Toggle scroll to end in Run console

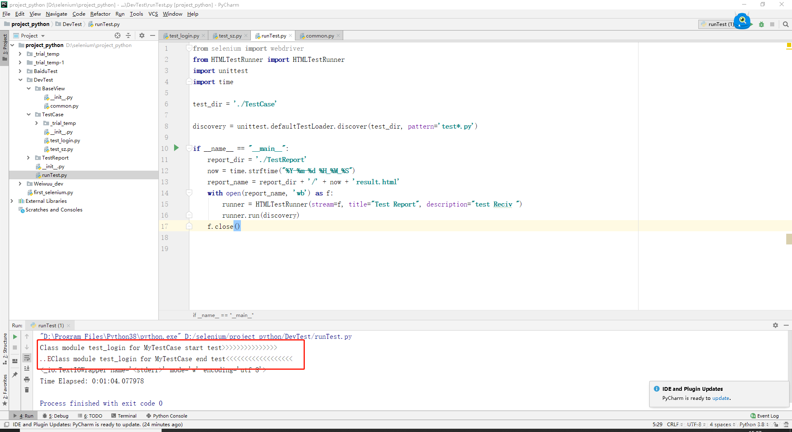point(27,369)
